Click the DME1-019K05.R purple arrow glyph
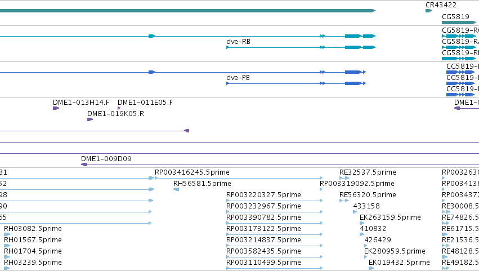This screenshot has width=479, height=271. tap(90, 119)
